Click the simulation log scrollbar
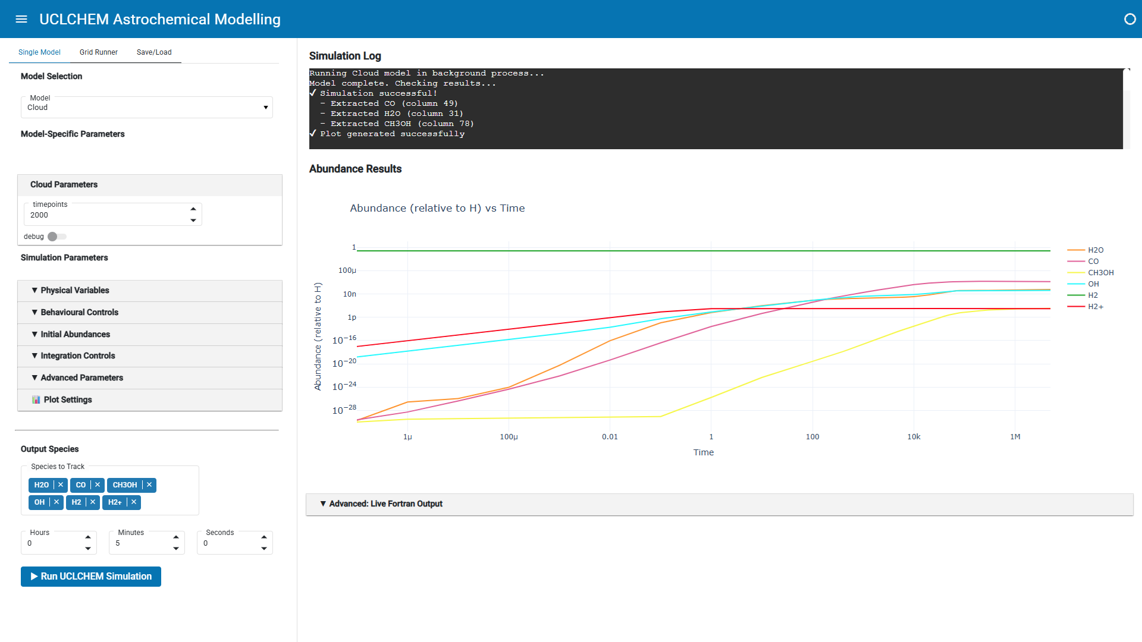Image resolution: width=1142 pixels, height=642 pixels. (1127, 109)
